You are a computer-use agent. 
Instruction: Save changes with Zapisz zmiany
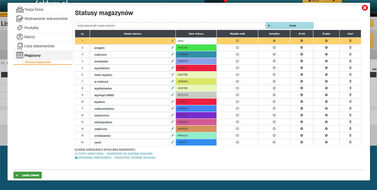[27, 175]
